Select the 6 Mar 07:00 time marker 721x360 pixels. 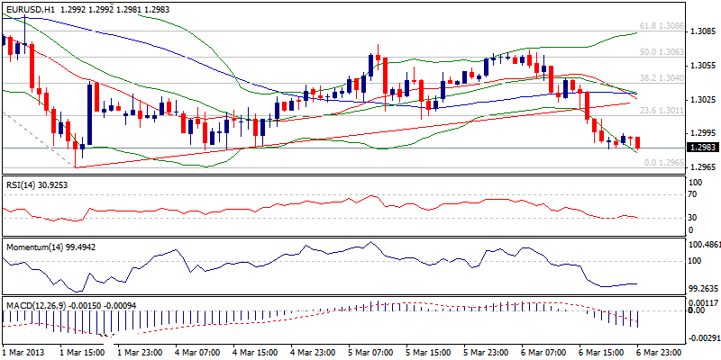click(542, 352)
